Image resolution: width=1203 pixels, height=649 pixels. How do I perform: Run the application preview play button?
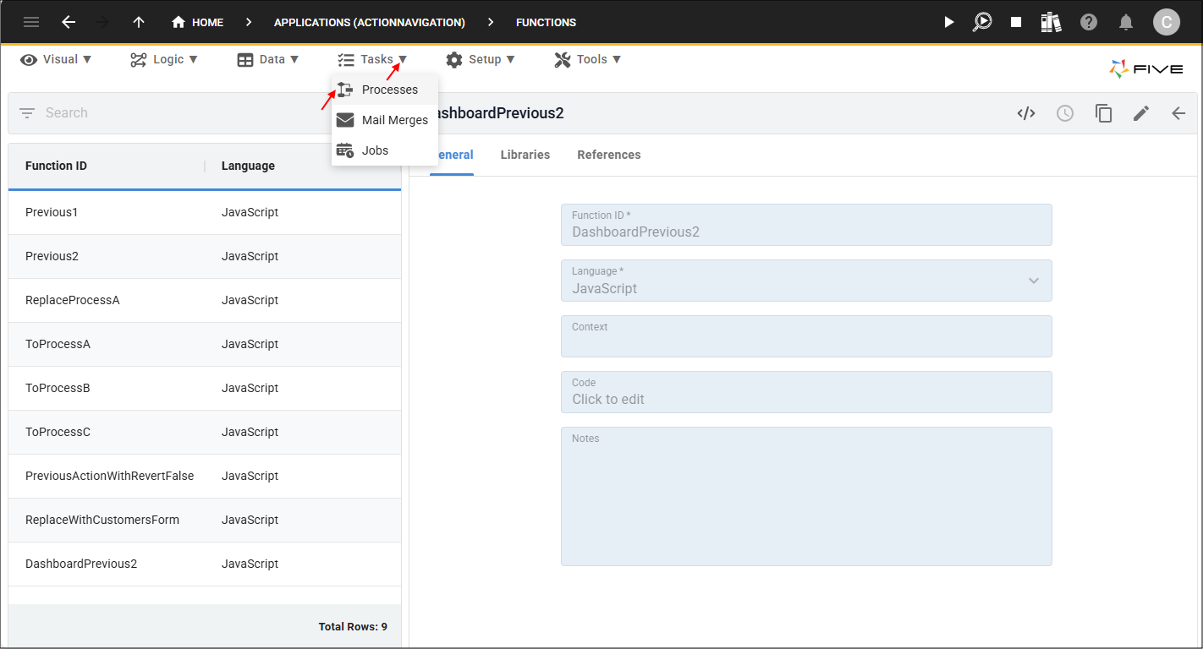948,22
